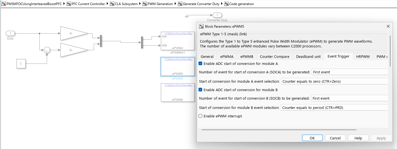
Task: Open module B event selection dropdown
Action: coord(334,108)
